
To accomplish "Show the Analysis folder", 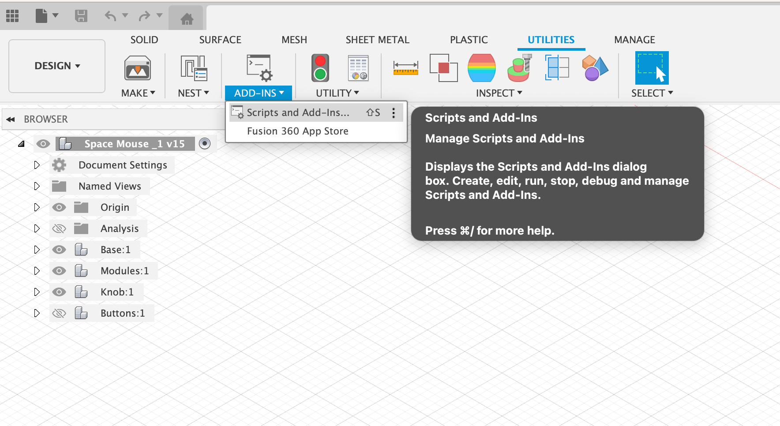I will (59, 228).
